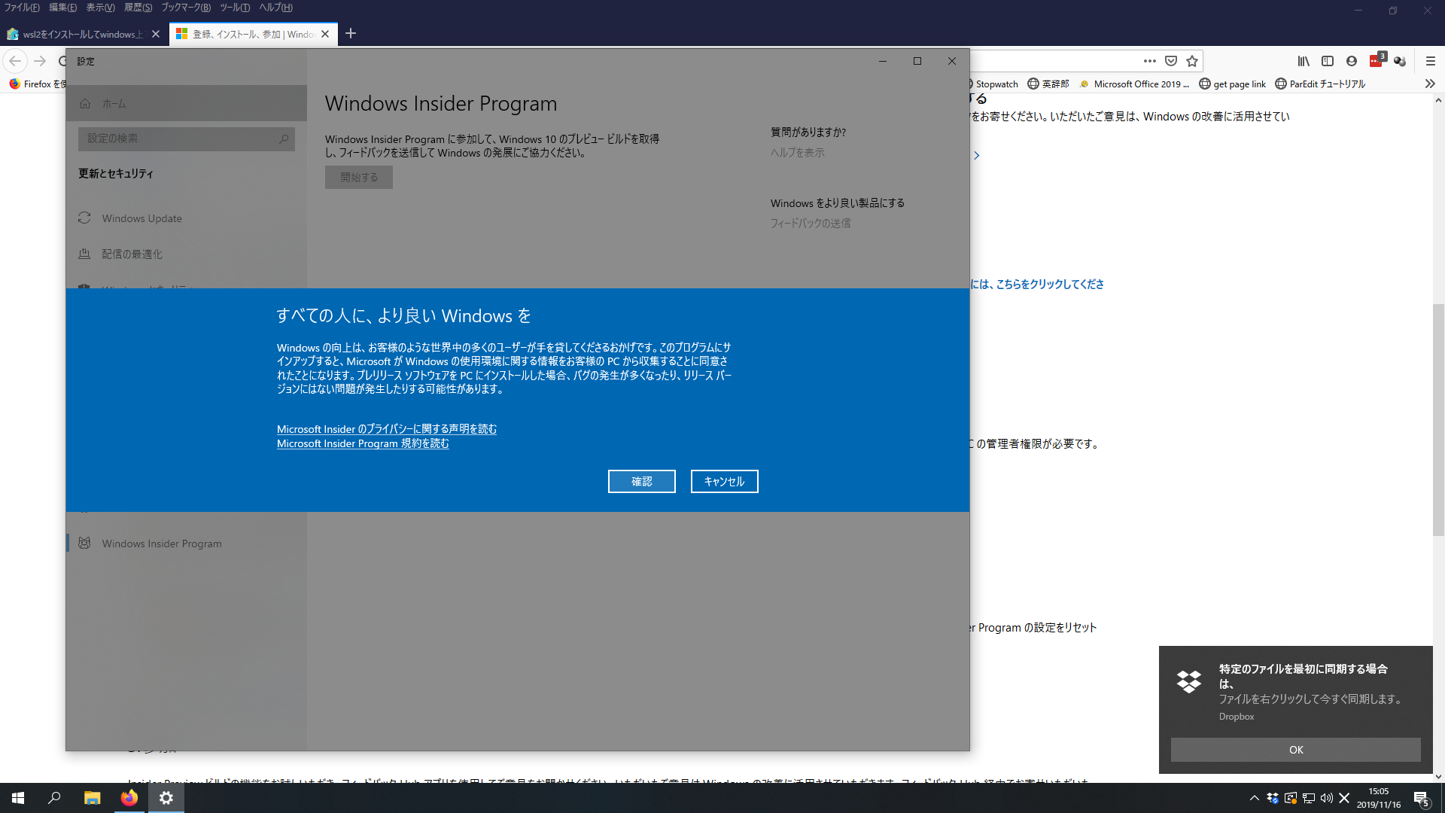This screenshot has width=1445, height=813.
Task: Toggle the Firefox sidebar view
Action: click(x=1328, y=61)
